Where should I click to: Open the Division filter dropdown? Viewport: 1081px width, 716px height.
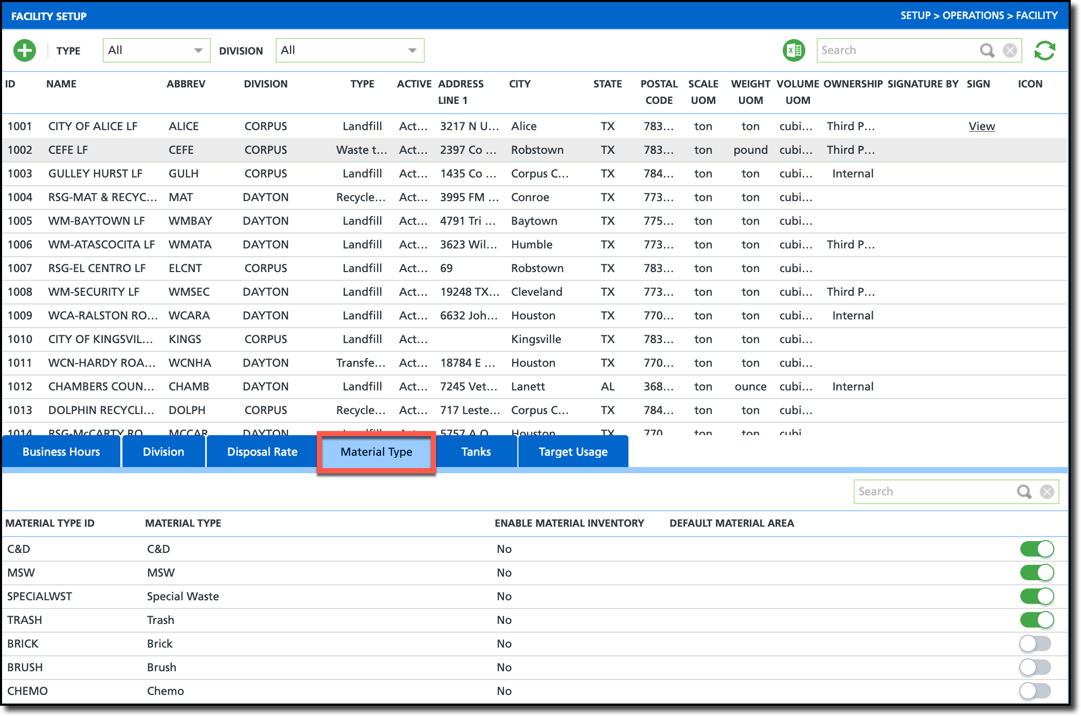(350, 50)
